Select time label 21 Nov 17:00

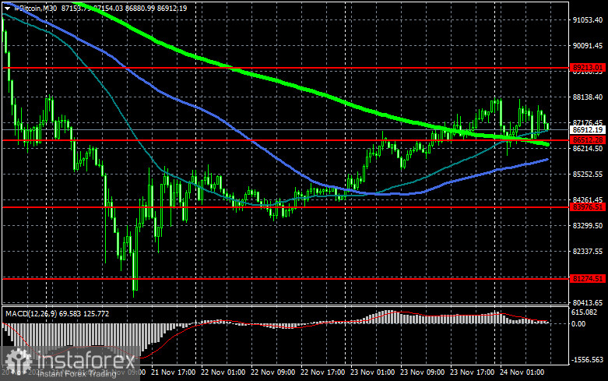[x=173, y=372]
